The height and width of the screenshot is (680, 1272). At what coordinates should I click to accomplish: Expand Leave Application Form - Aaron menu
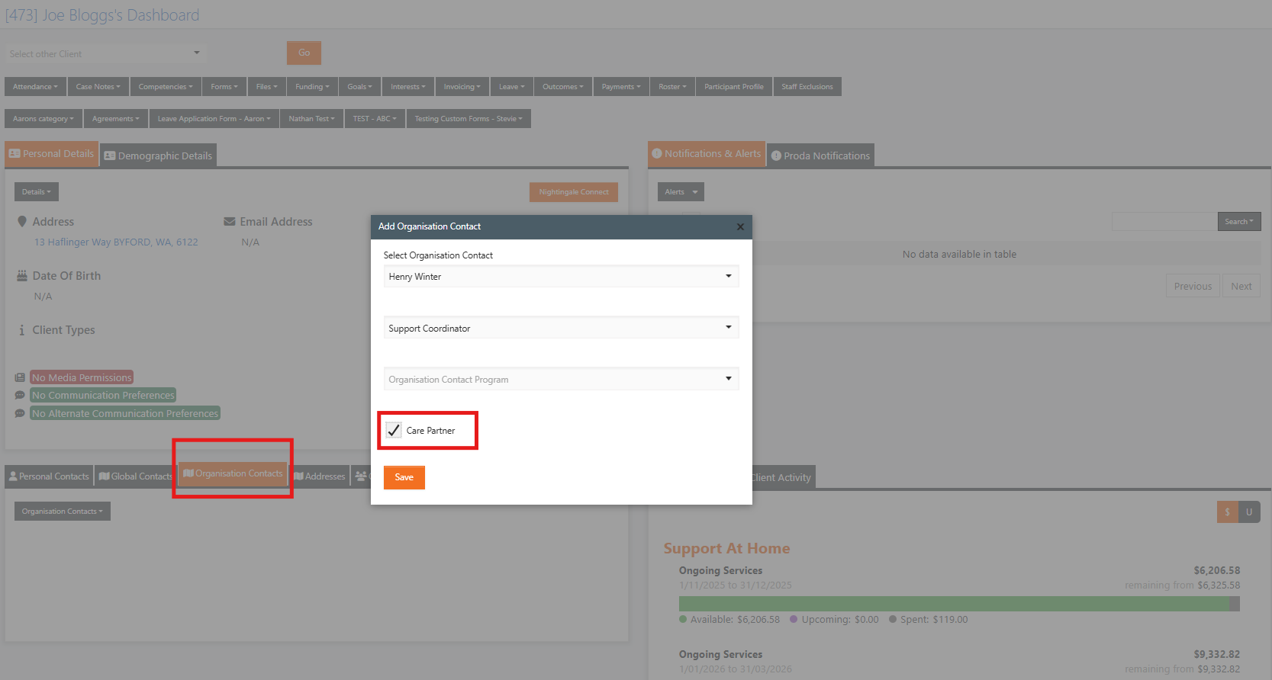coord(214,119)
